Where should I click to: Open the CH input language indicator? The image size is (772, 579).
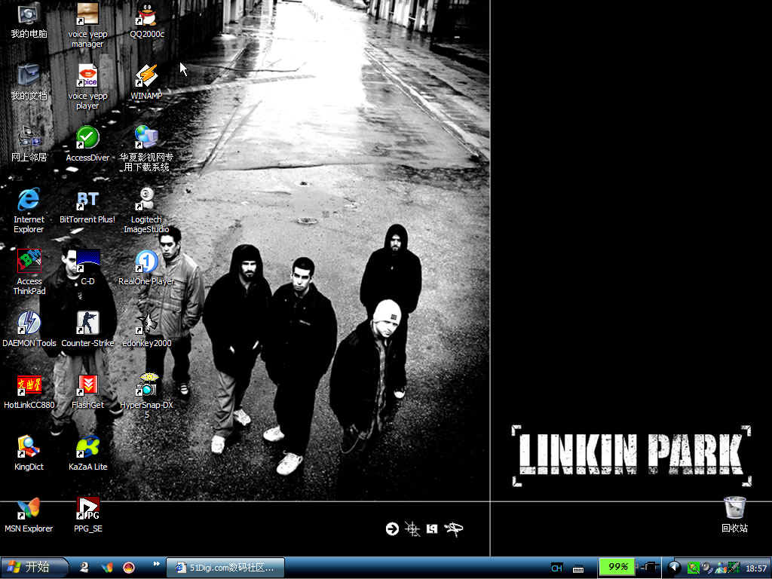(x=556, y=568)
